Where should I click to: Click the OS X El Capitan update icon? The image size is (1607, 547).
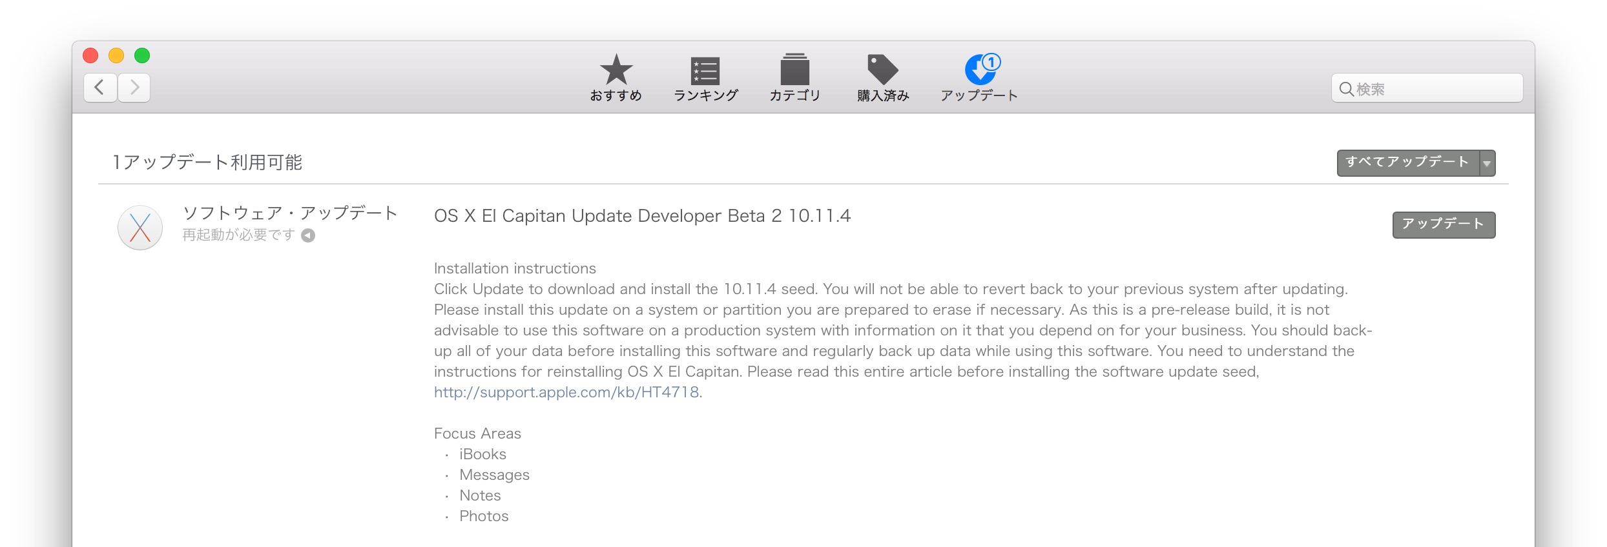click(140, 228)
